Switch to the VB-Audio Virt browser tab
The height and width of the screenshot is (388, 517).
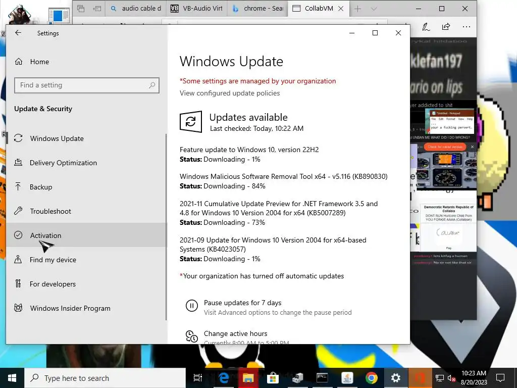pyautogui.click(x=196, y=8)
